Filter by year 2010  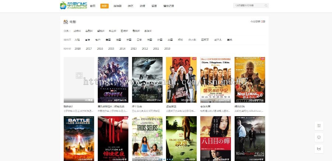(x=167, y=49)
